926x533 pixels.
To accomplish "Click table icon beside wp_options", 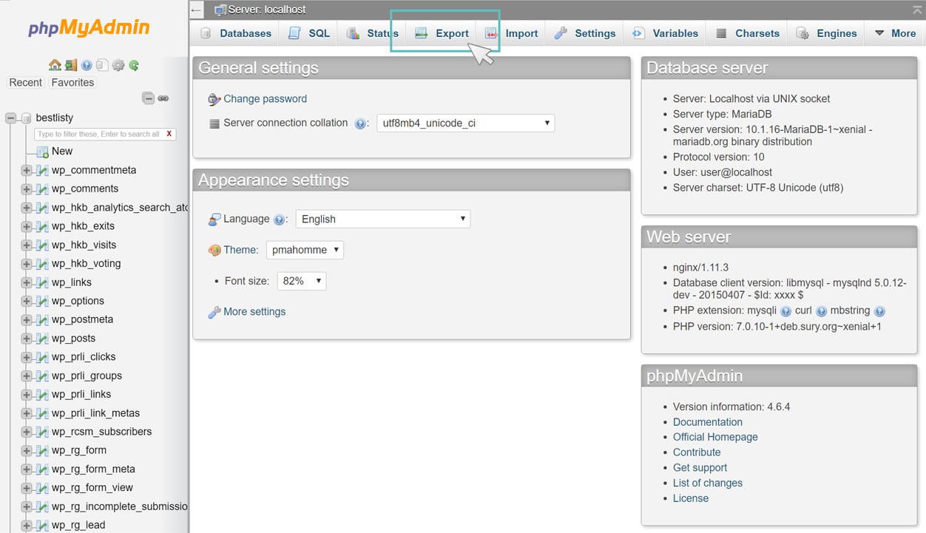I will click(42, 301).
